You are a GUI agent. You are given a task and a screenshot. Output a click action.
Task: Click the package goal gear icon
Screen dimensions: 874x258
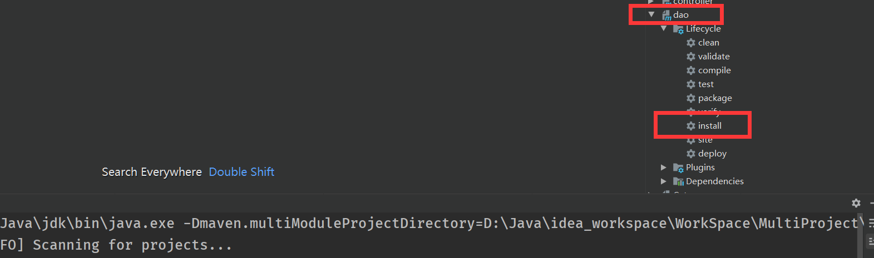coord(691,98)
